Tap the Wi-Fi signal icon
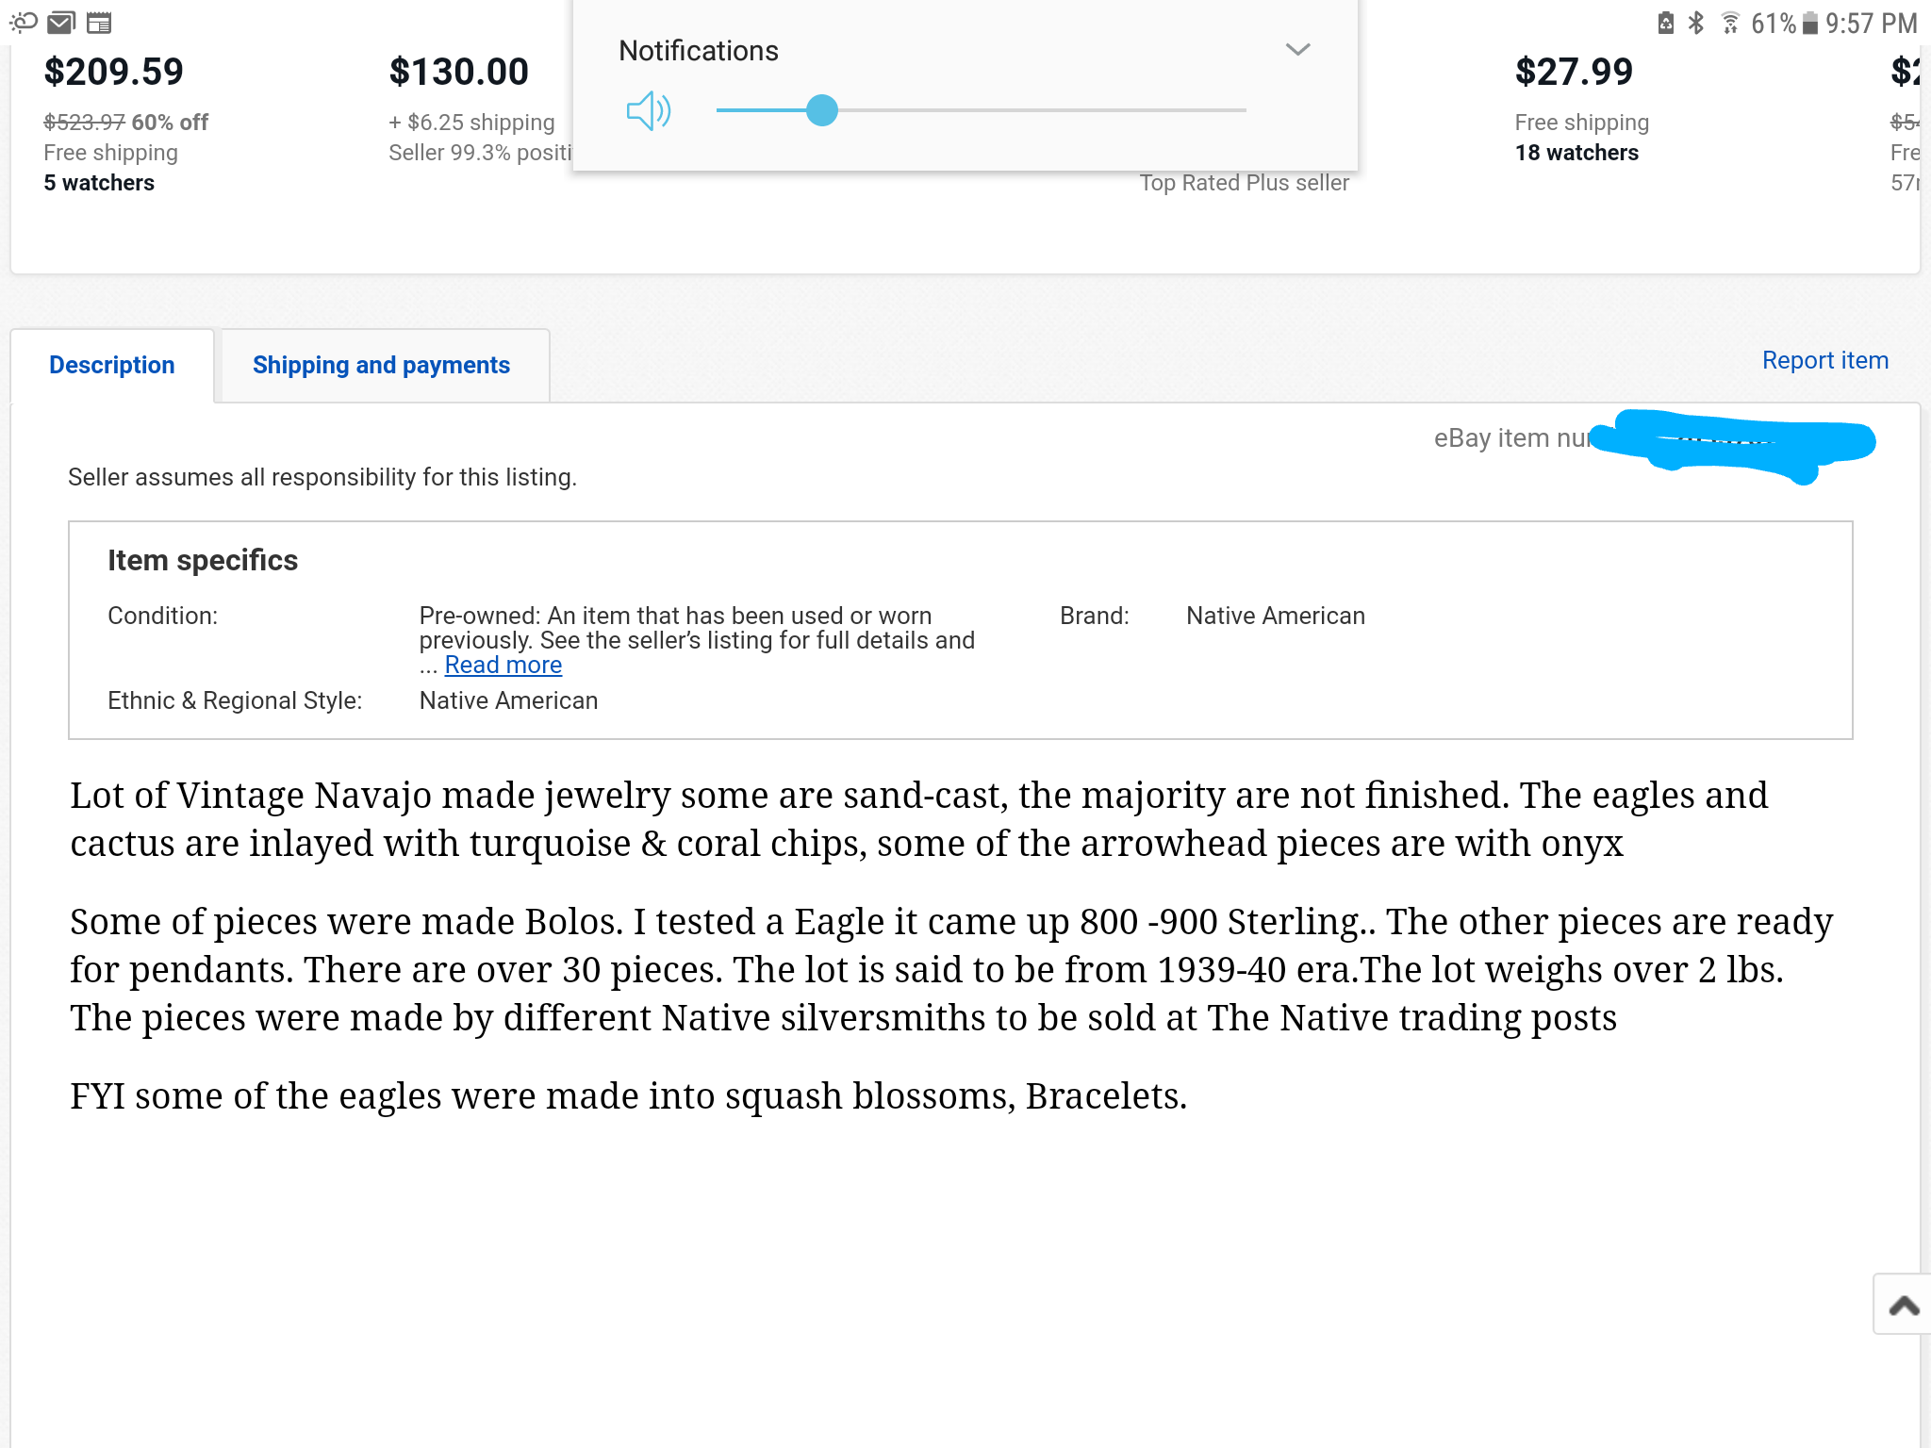Screen dimensions: 1931x1448 [x=1730, y=23]
